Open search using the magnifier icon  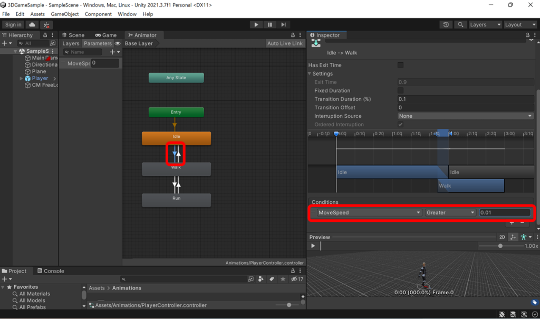pos(460,24)
